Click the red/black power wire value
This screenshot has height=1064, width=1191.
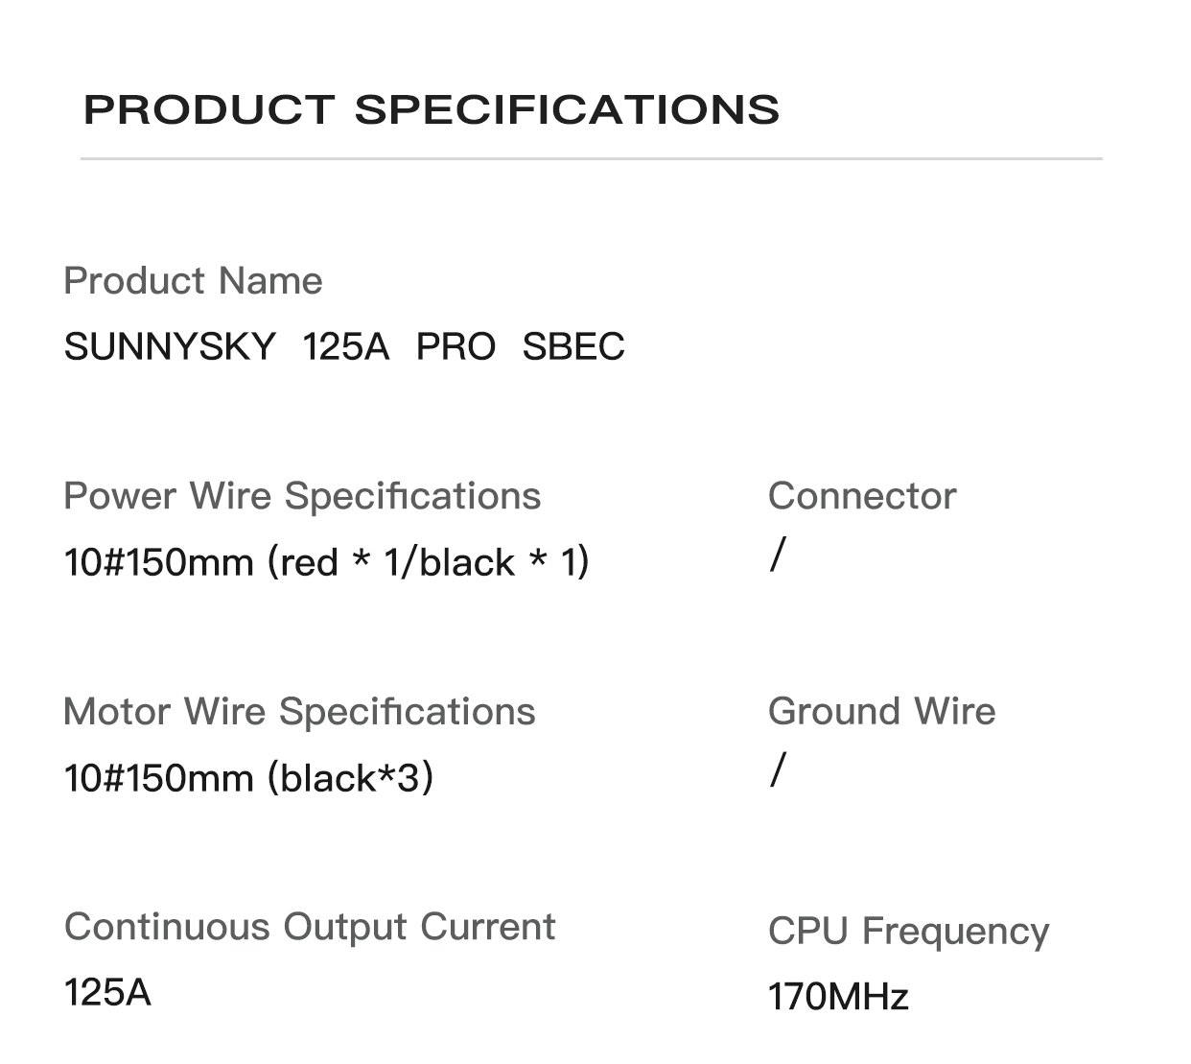[x=326, y=561]
